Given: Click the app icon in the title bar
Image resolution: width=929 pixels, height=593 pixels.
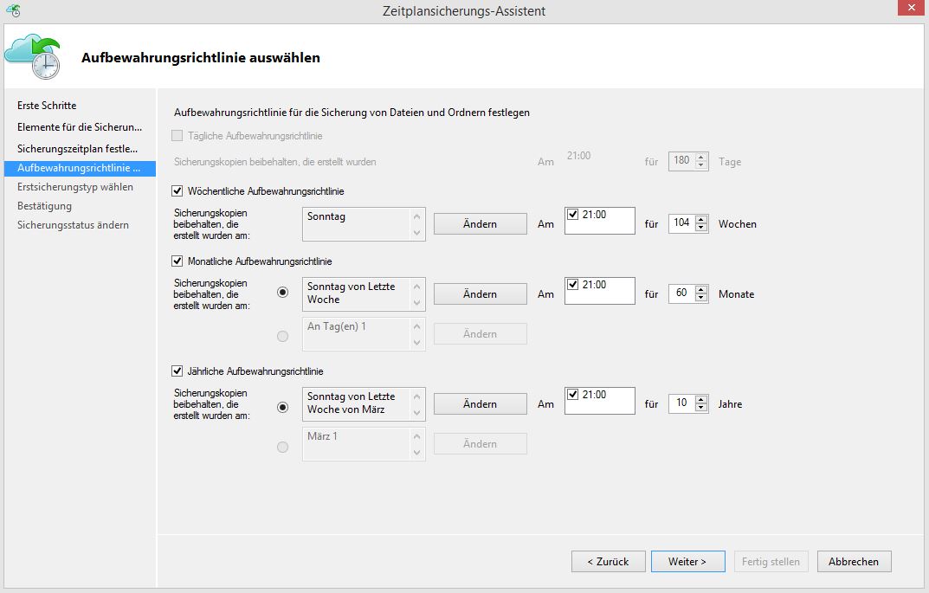Looking at the screenshot, I should (x=11, y=10).
